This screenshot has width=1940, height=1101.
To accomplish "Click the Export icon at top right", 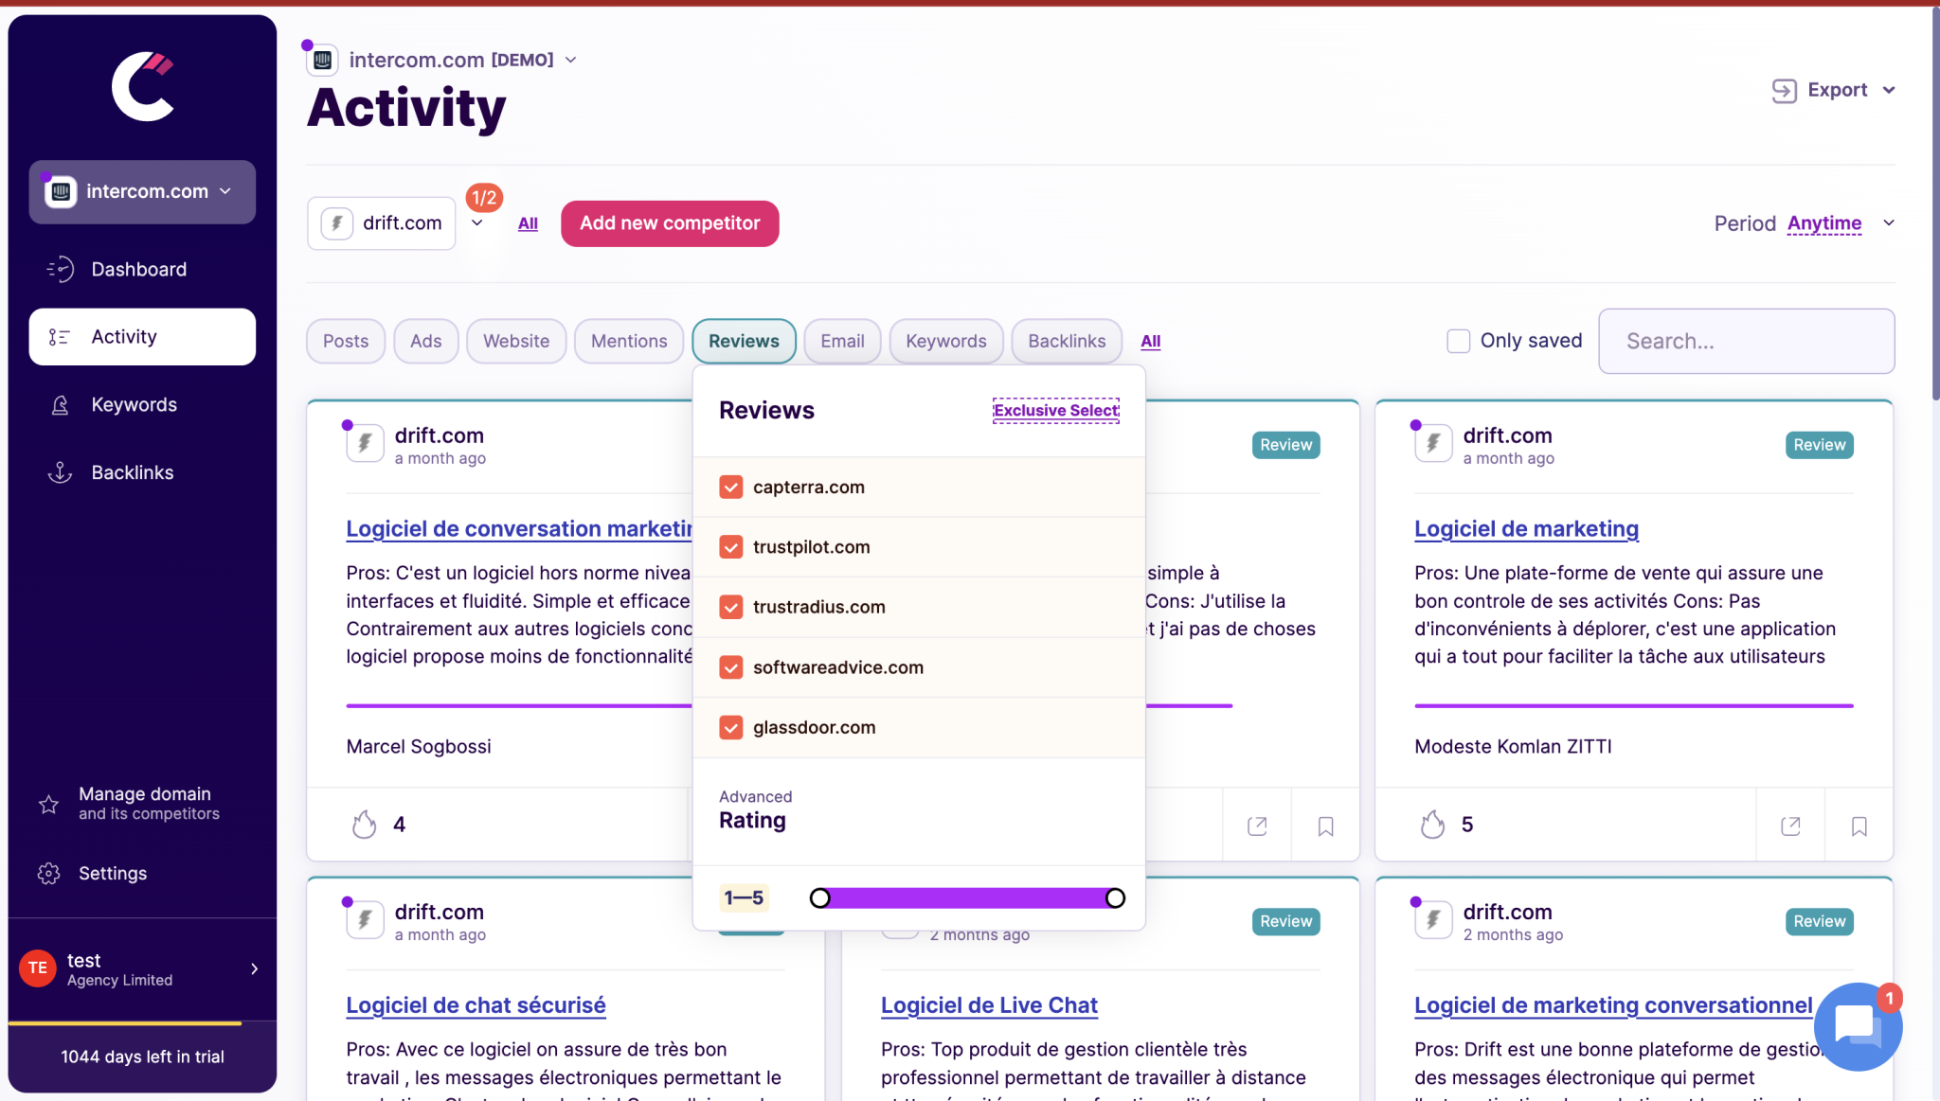I will [x=1784, y=90].
